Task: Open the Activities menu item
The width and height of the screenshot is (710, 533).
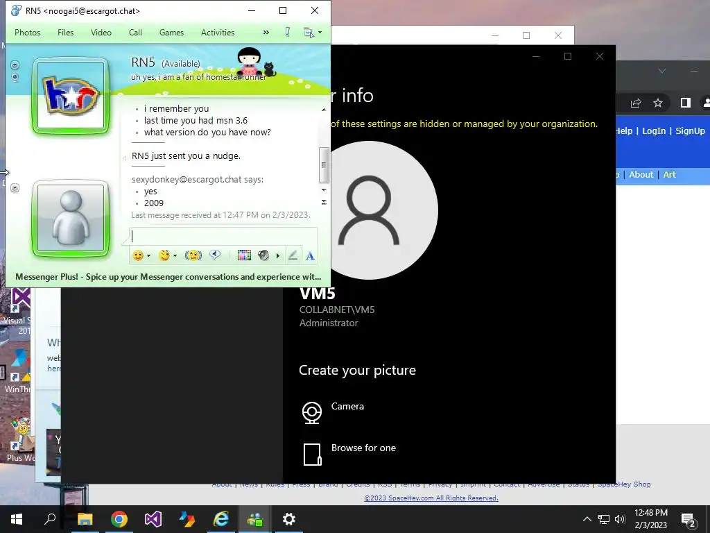Action: [x=217, y=33]
